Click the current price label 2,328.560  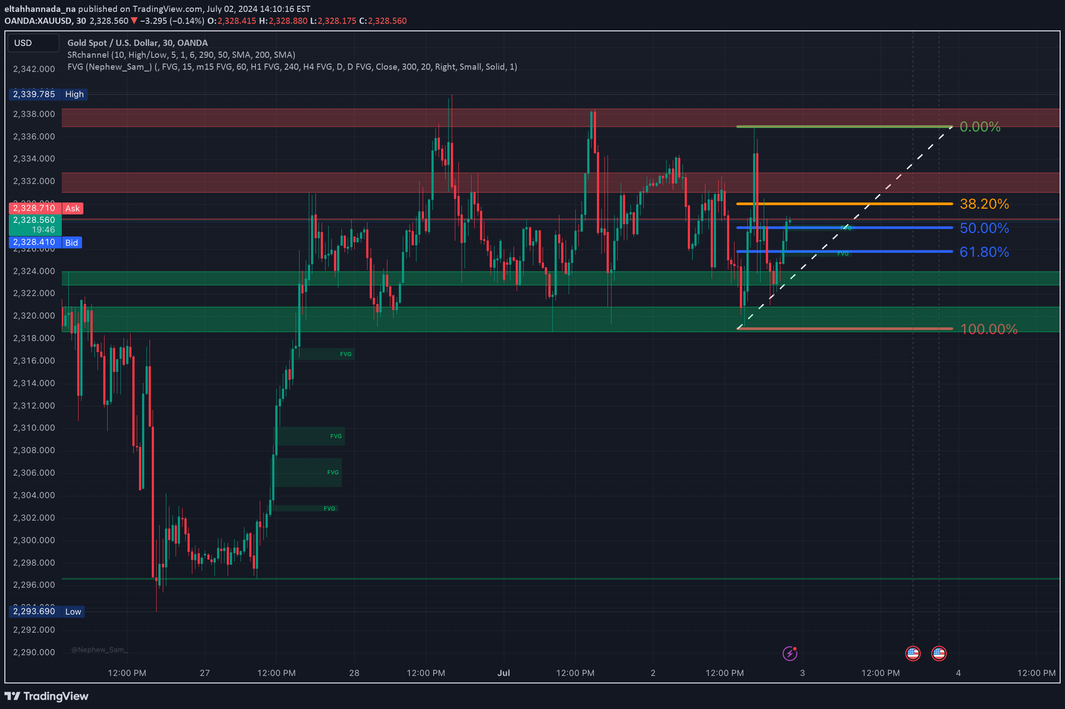click(35, 225)
